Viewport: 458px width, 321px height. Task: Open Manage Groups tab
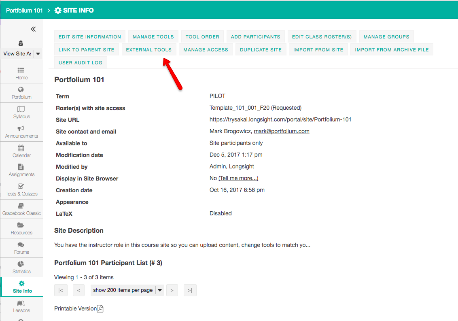(x=386, y=37)
